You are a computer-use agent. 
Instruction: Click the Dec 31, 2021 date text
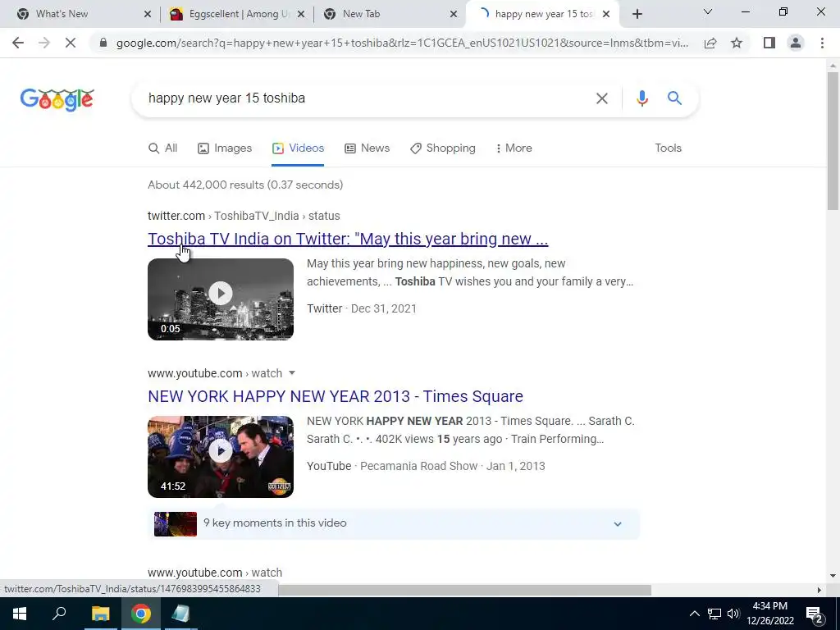(x=384, y=308)
